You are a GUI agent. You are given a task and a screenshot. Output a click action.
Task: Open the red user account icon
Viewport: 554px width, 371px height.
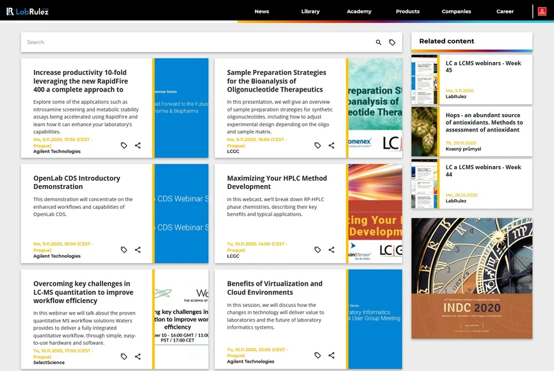point(544,11)
